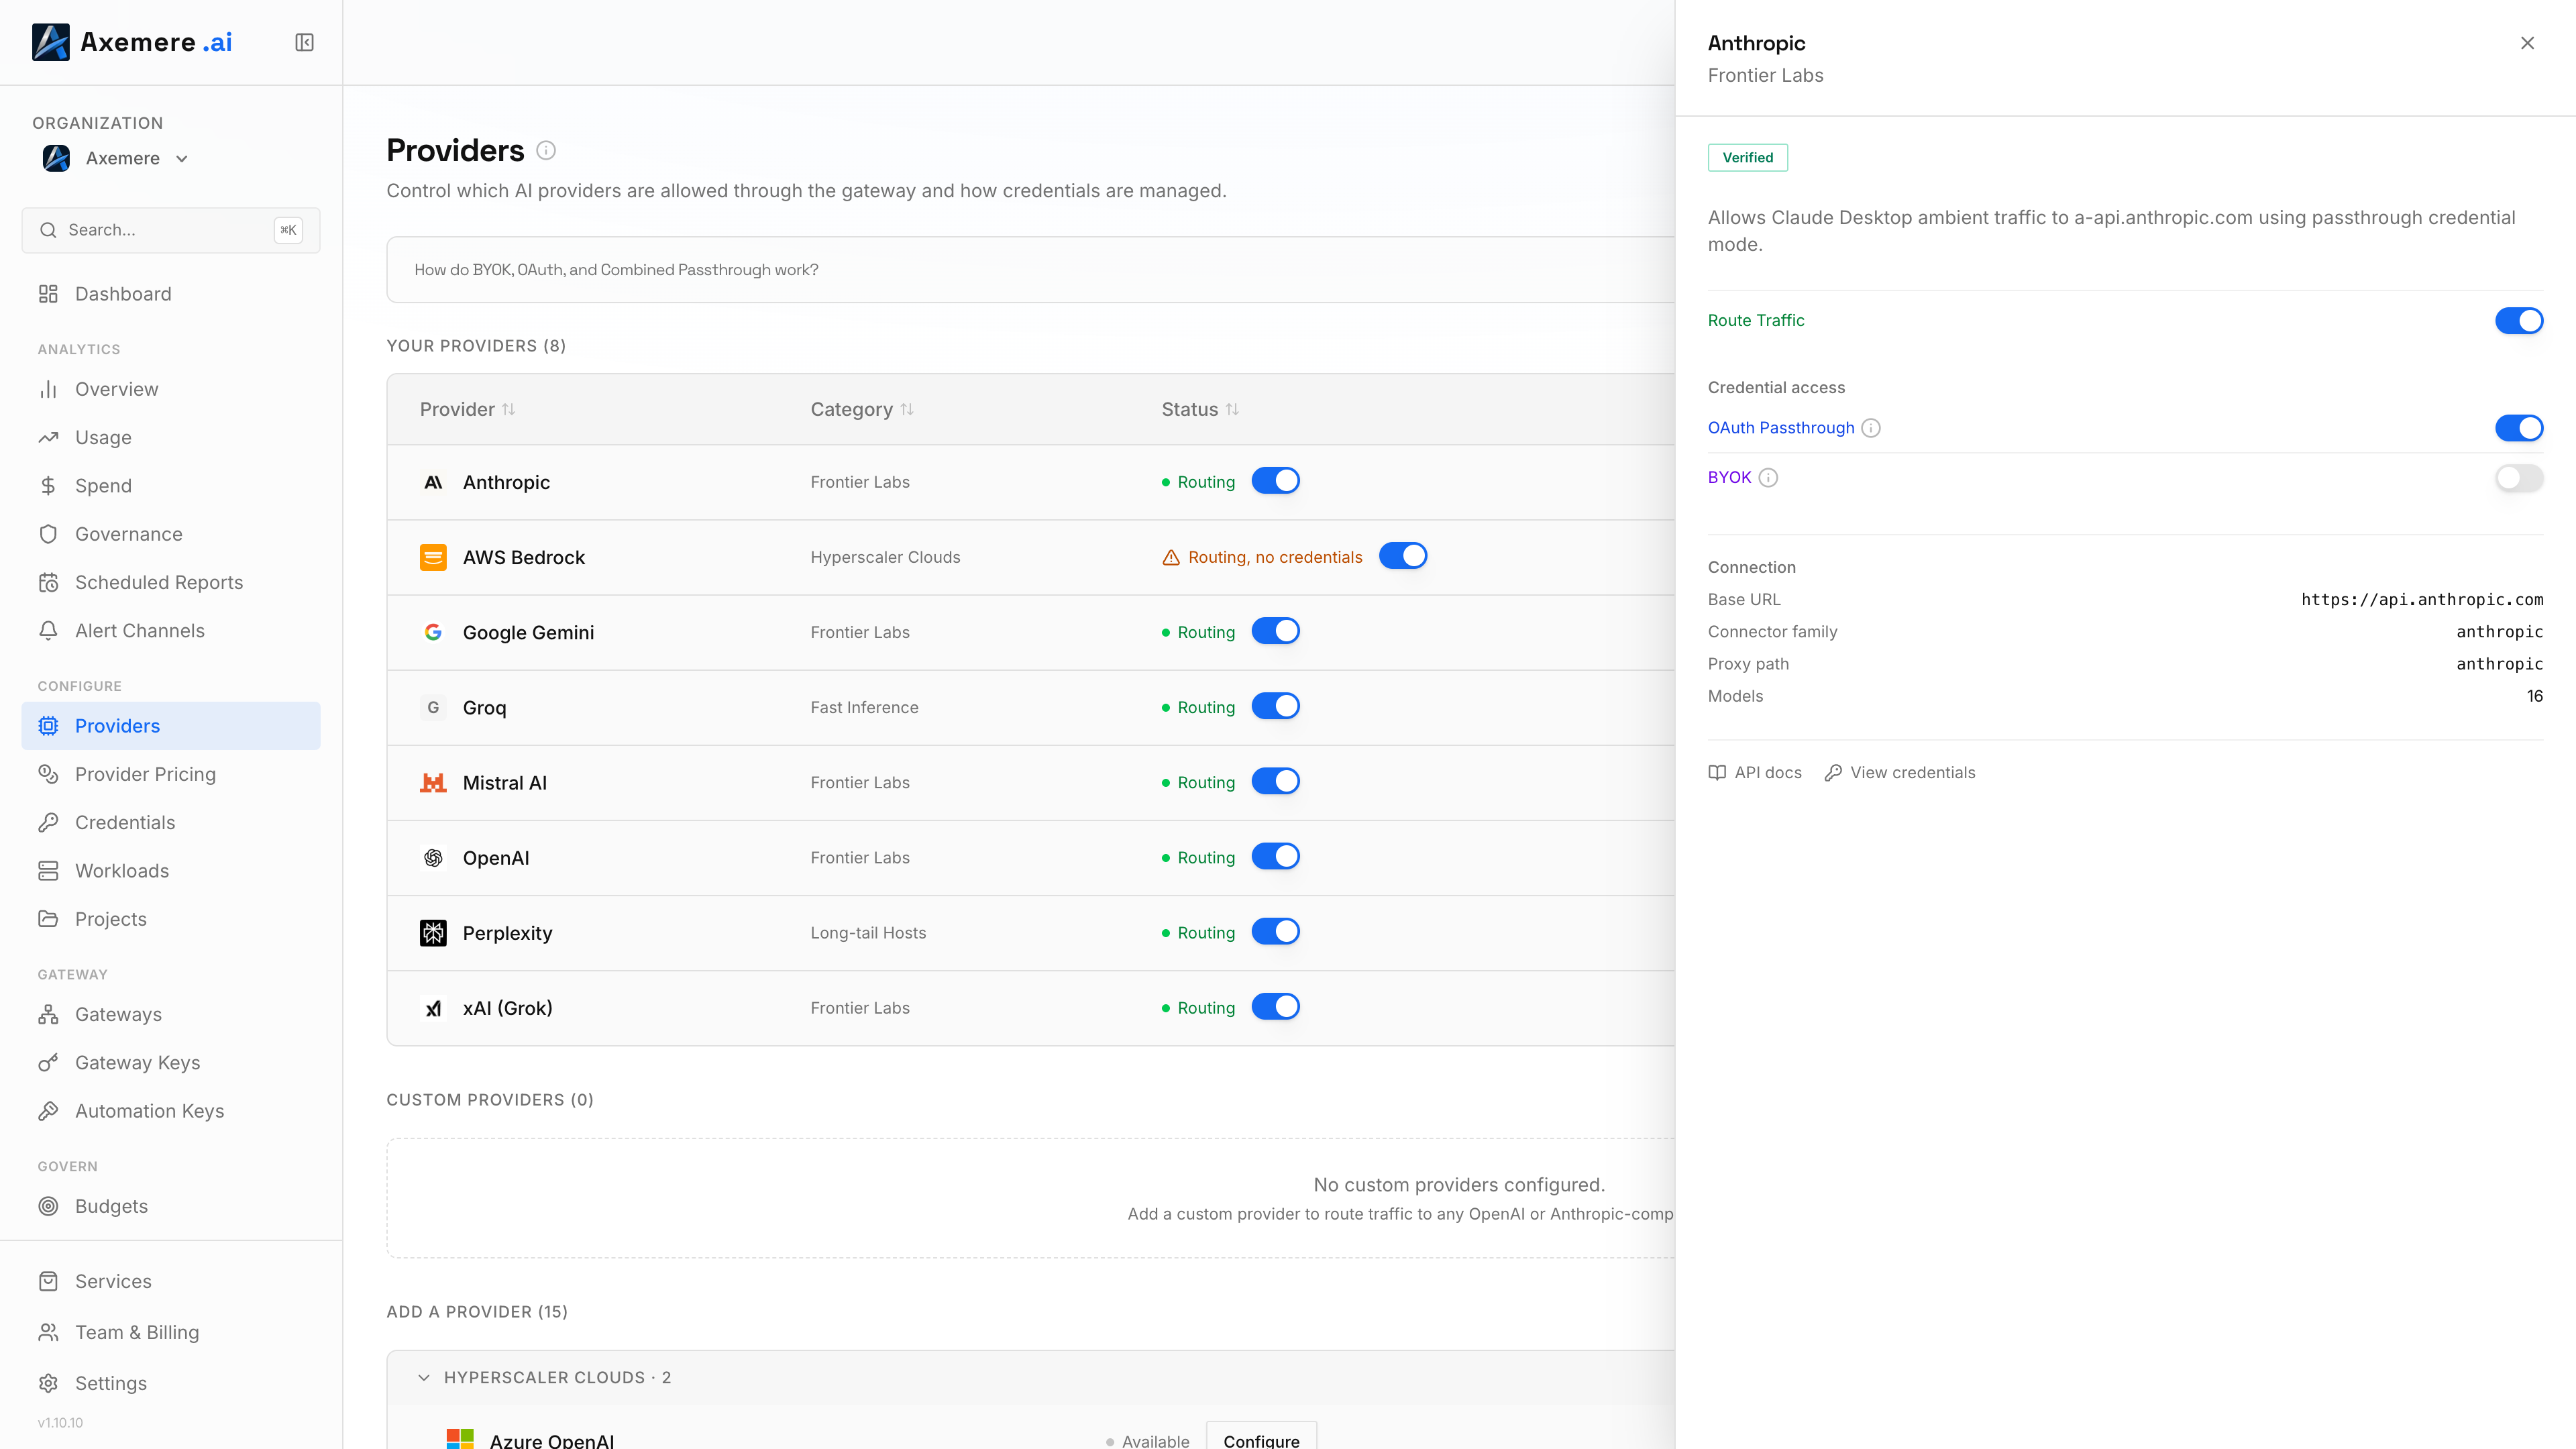
Task: Click the Axemere.ai logo
Action: pyautogui.click(x=132, y=42)
